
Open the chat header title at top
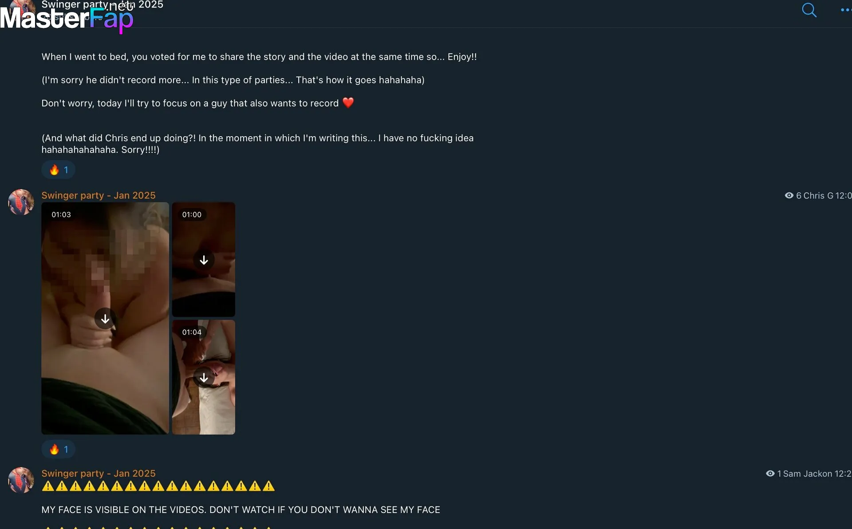pos(103,4)
